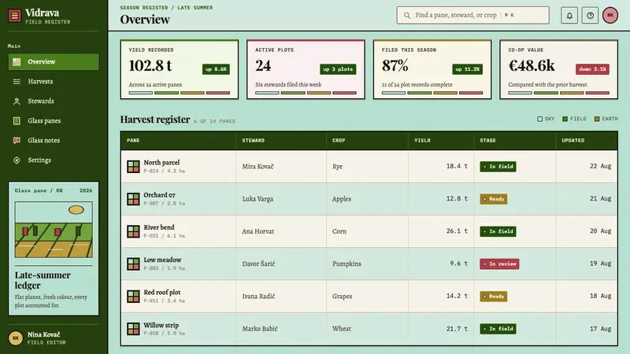Click the Glass panes sheet icon

(17, 121)
